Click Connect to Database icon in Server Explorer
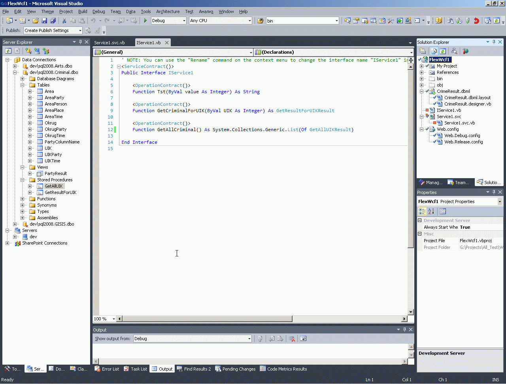 [28, 51]
